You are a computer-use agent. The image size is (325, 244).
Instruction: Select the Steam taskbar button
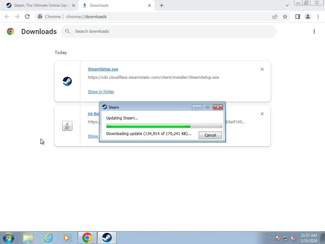click(107, 238)
